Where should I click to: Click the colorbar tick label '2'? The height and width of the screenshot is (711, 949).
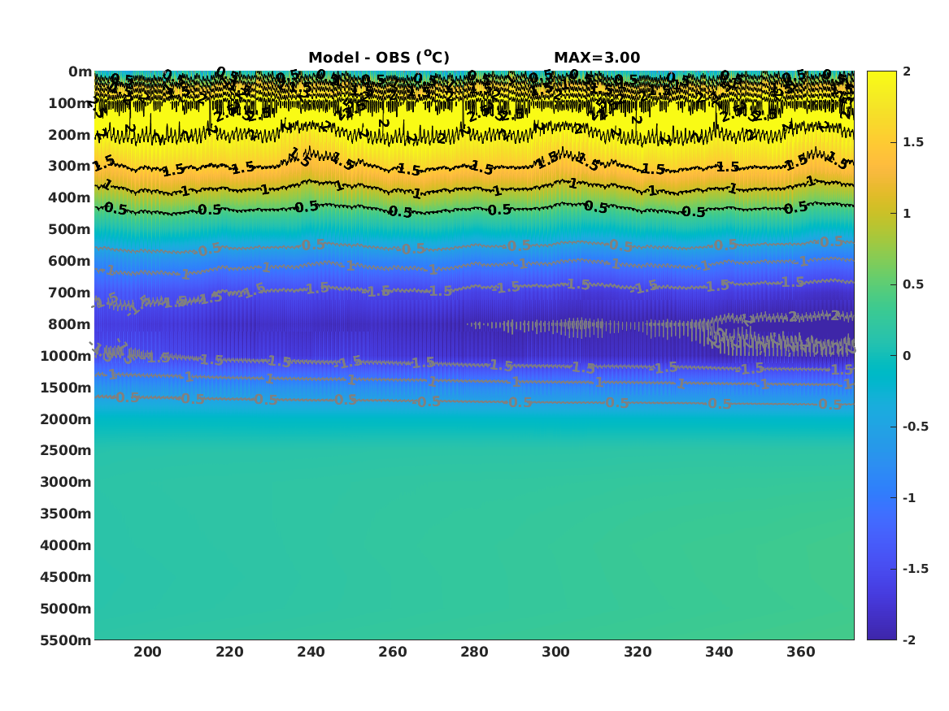click(907, 72)
